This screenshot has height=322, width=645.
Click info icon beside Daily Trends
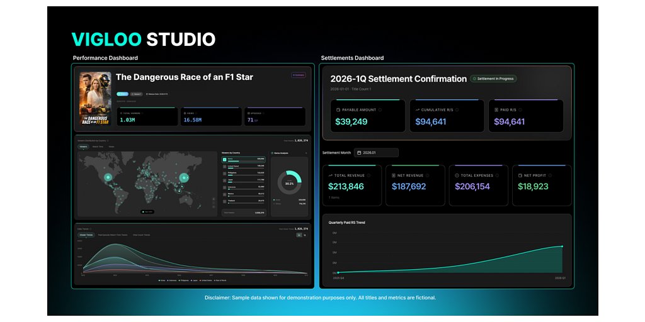(91, 229)
